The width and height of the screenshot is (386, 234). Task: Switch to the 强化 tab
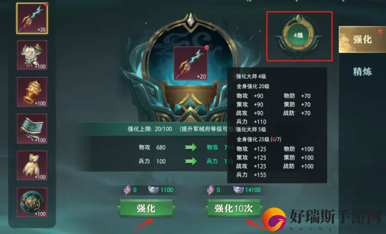[362, 39]
